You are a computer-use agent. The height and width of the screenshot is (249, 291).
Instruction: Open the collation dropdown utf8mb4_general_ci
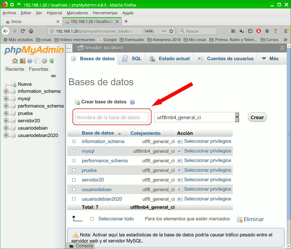[x=197, y=117]
